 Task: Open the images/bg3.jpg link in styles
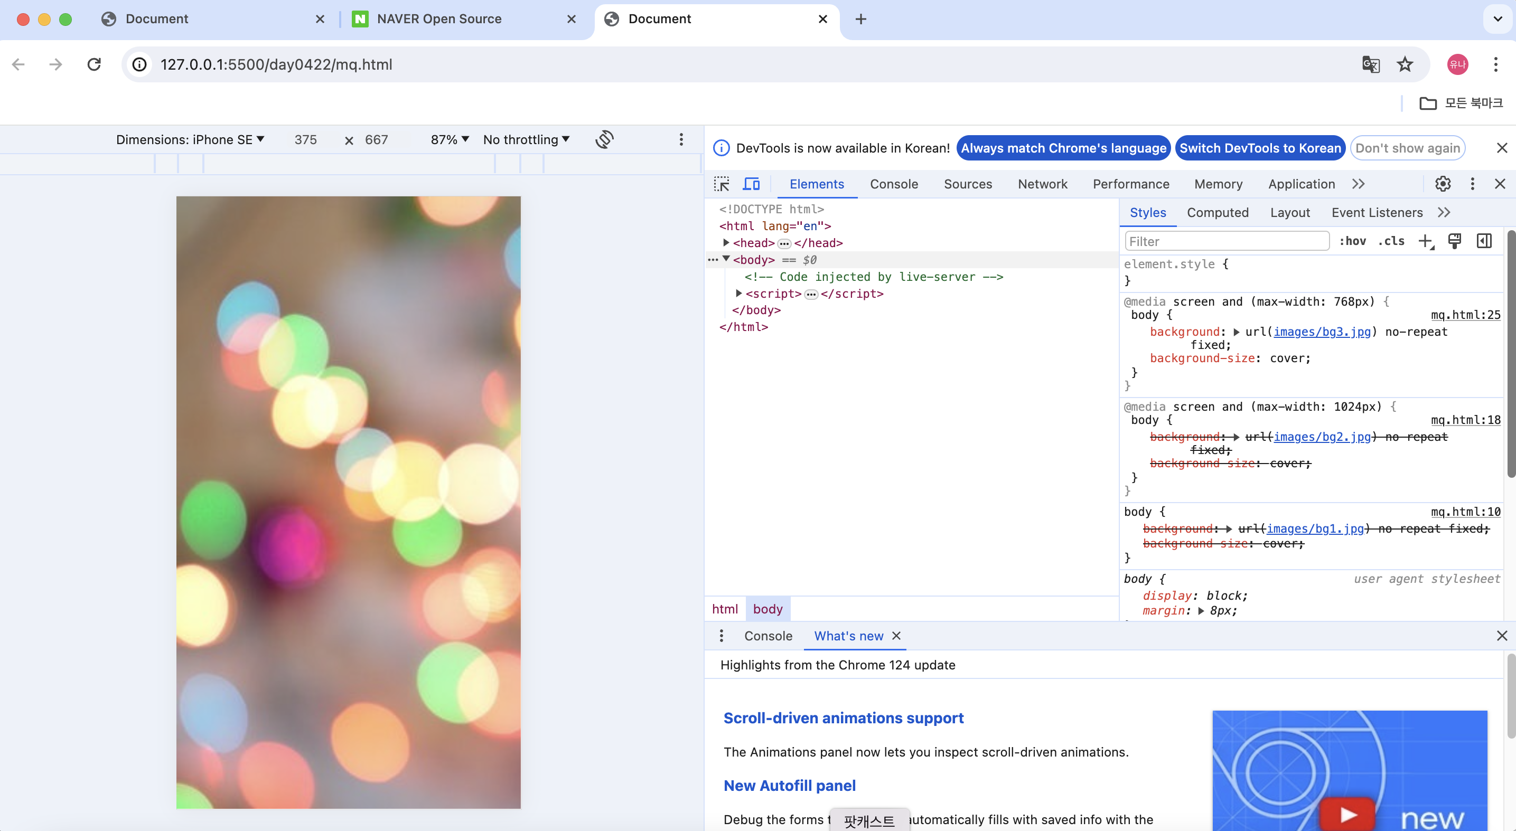pos(1321,332)
